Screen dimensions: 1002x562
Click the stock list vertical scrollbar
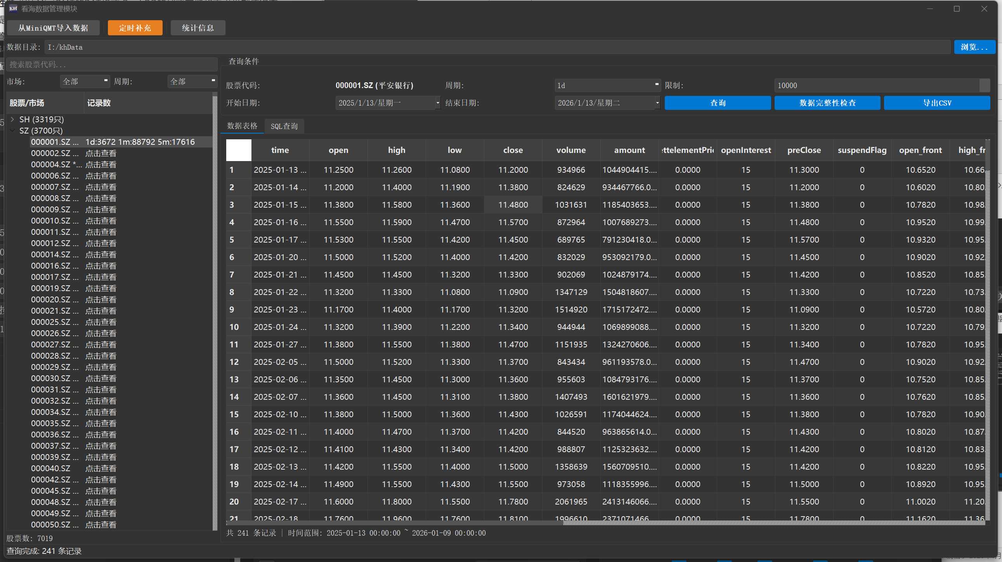click(x=215, y=311)
